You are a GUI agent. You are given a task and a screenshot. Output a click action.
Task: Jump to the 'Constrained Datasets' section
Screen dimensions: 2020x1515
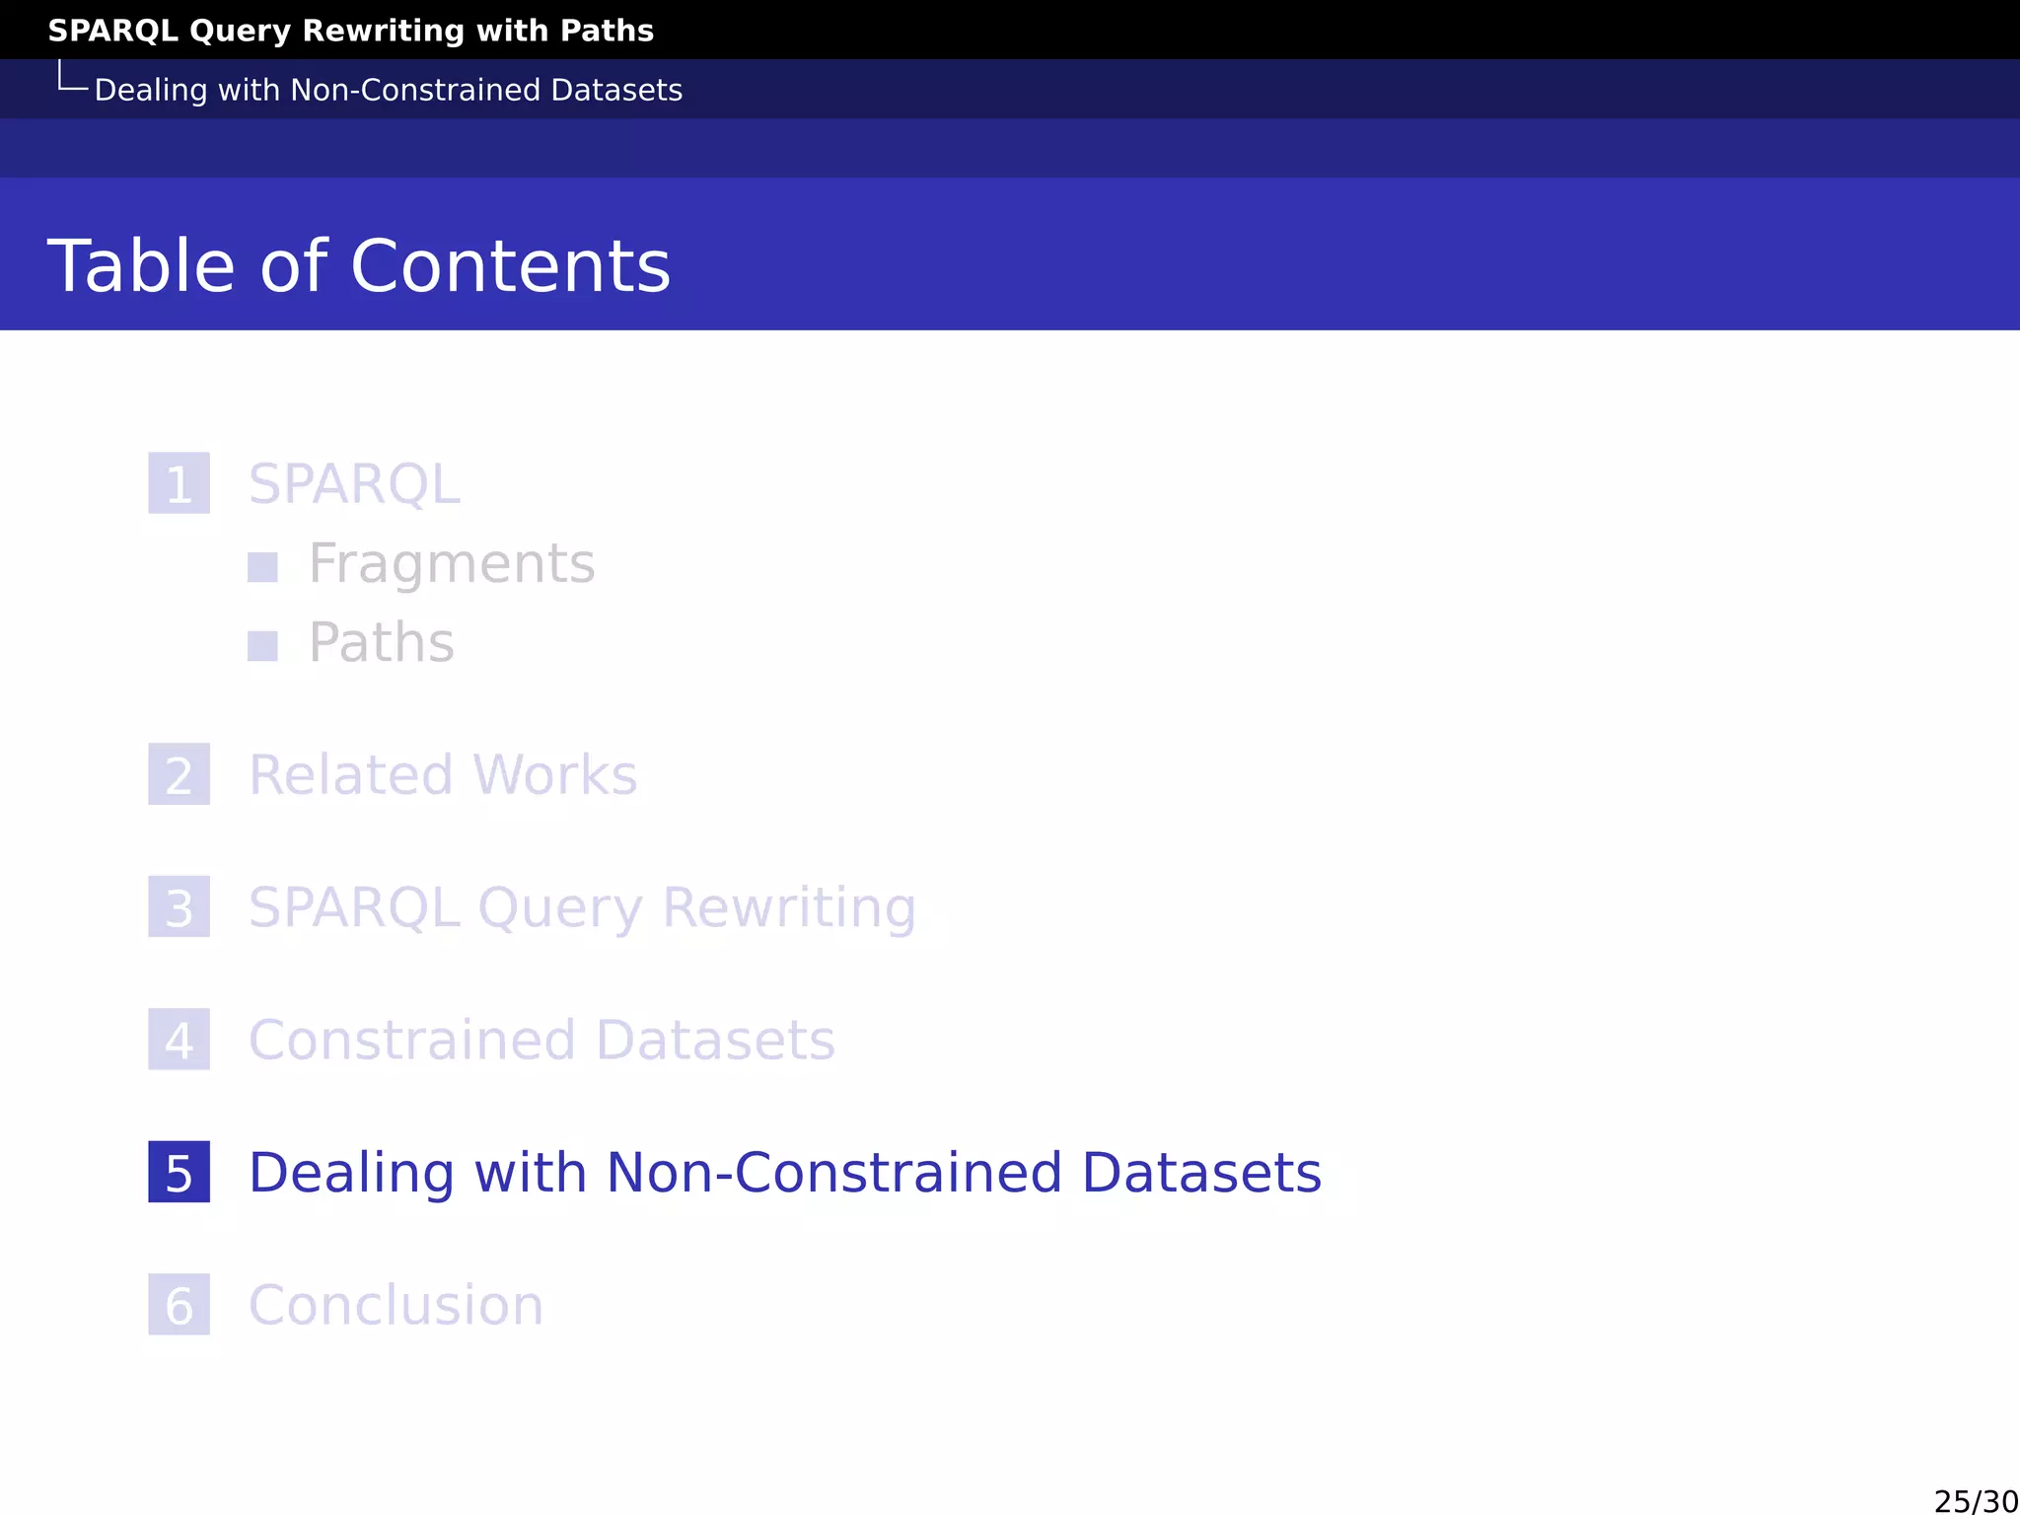point(541,1040)
